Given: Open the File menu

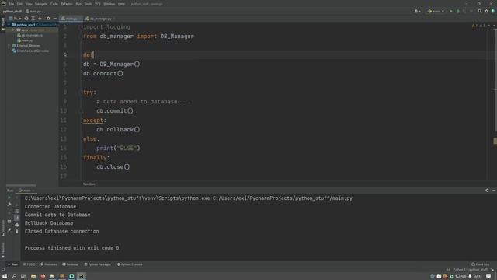Looking at the screenshot, I should 12,4.
